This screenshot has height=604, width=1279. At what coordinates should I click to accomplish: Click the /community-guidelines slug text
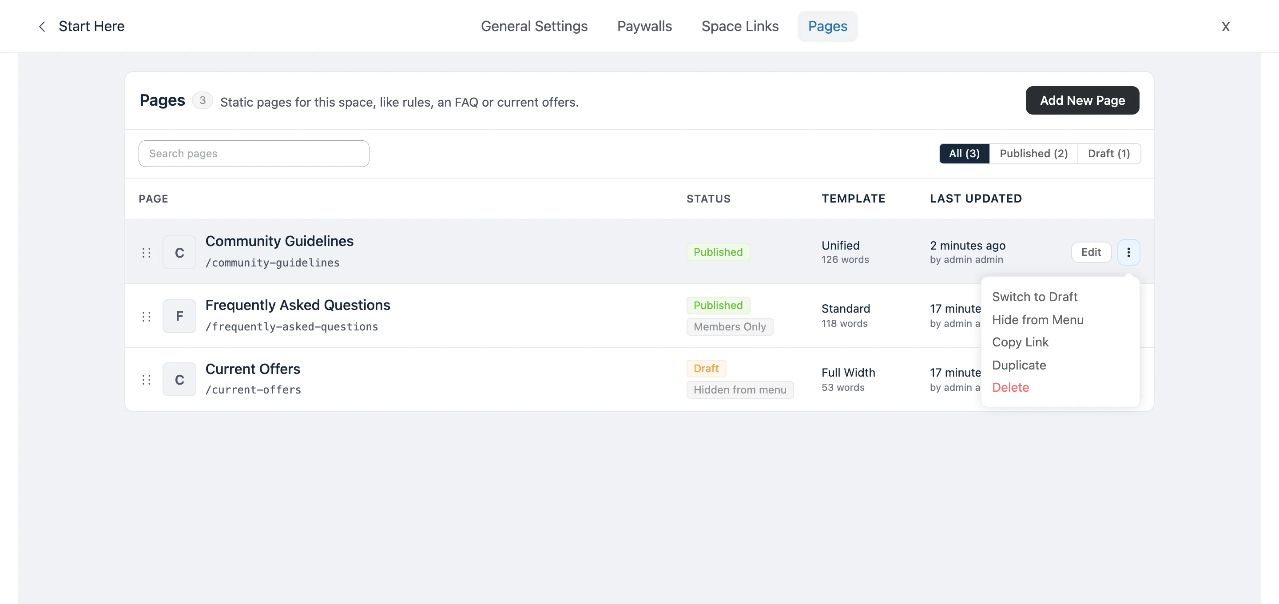click(273, 263)
